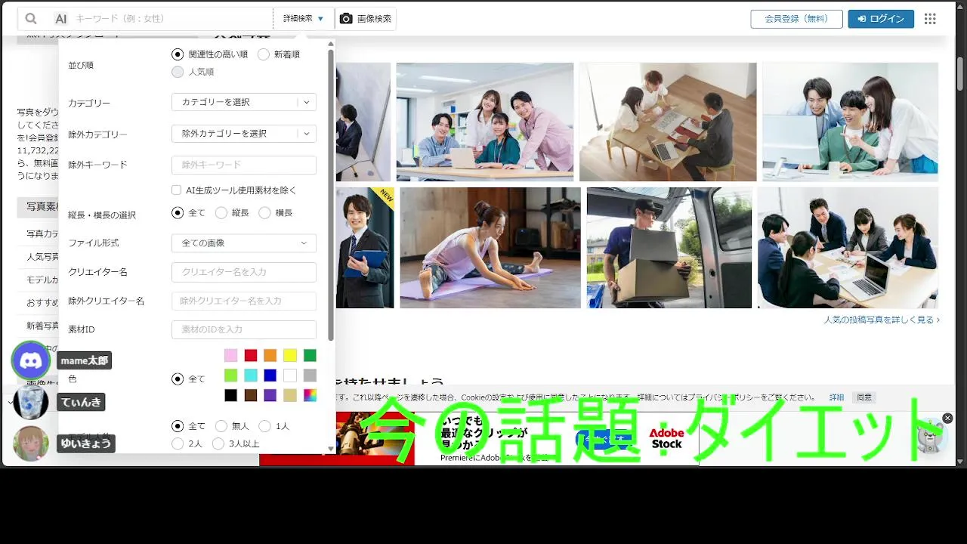Open the businessman with NEW ribbon photo
967x544 pixels.
pos(365,248)
